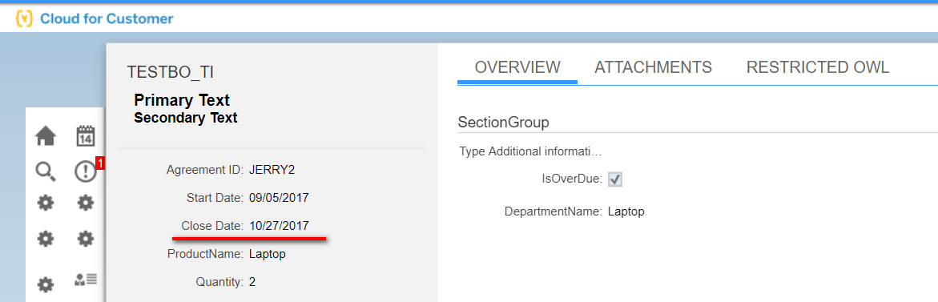Click the DepartmentName label
This screenshot has height=302, width=938.
coord(554,211)
